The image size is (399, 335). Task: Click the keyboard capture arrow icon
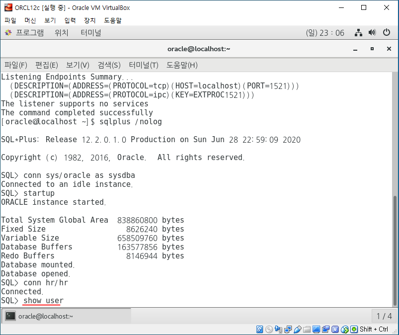pos(354,329)
